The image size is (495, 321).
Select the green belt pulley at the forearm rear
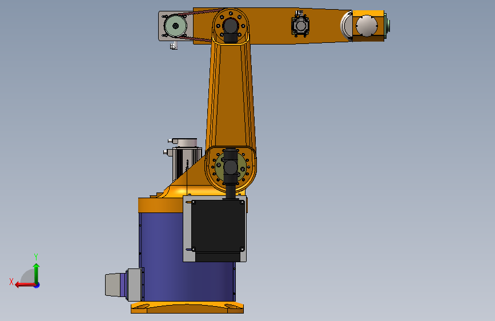[x=175, y=26]
